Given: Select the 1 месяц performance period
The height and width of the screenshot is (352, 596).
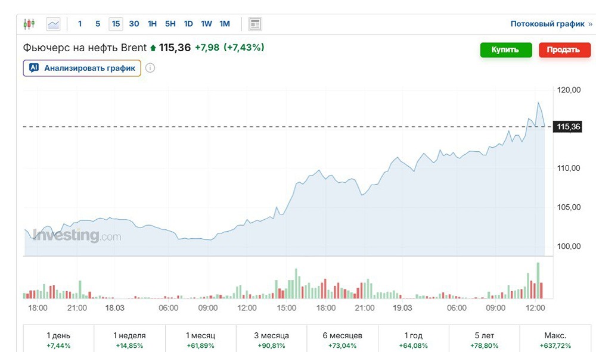Looking at the screenshot, I should pyautogui.click(x=200, y=339).
